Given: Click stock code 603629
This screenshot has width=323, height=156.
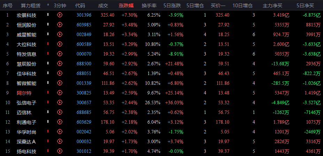Looking at the screenshot, I should coord(84,122).
